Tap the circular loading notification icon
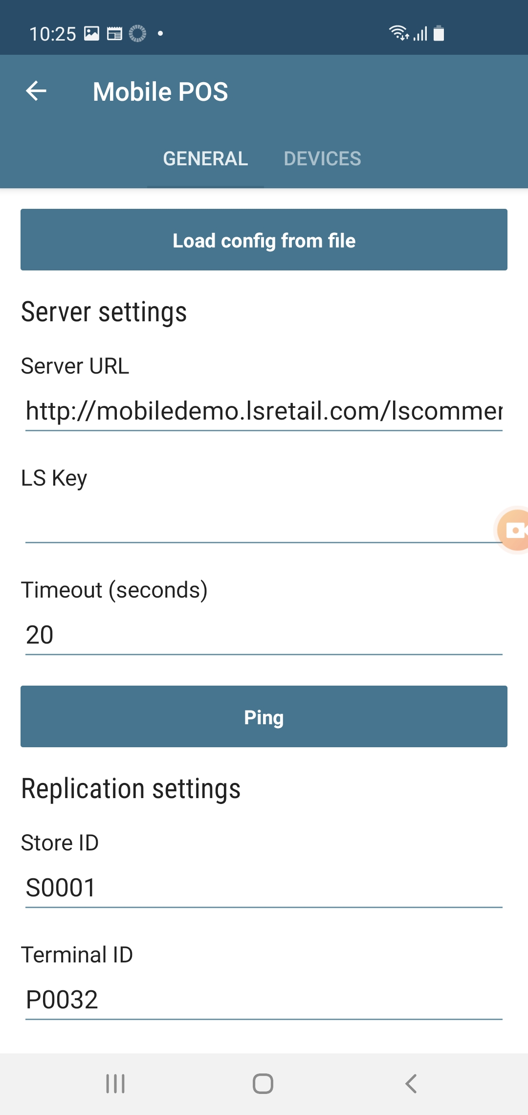This screenshot has width=528, height=1115. (x=137, y=34)
